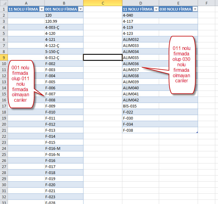The width and height of the screenshot is (218, 204).
Task: Select cell containing F-019
Action: click(64, 179)
